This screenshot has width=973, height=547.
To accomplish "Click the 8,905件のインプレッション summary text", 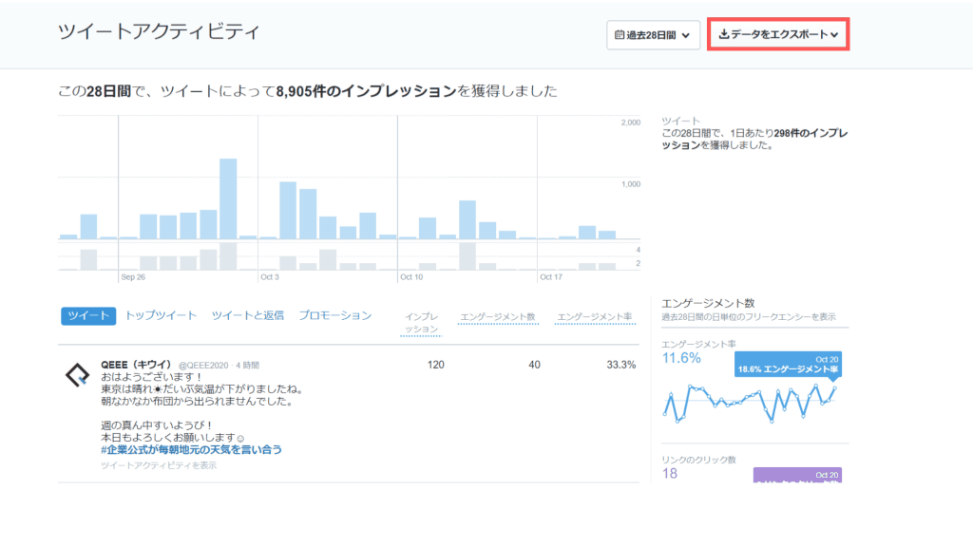I will pyautogui.click(x=367, y=91).
